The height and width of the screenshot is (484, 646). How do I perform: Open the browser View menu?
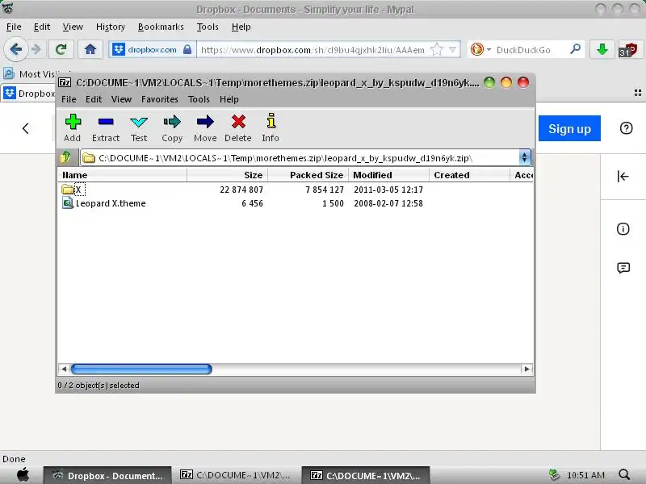click(73, 27)
